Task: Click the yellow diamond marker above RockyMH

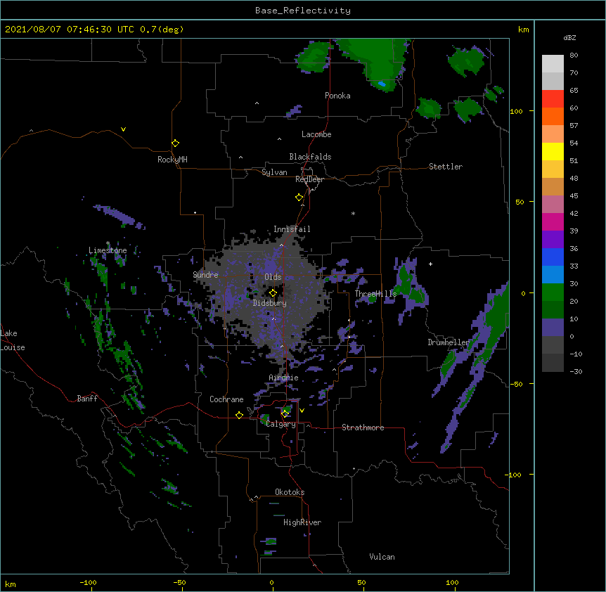Action: coord(176,143)
